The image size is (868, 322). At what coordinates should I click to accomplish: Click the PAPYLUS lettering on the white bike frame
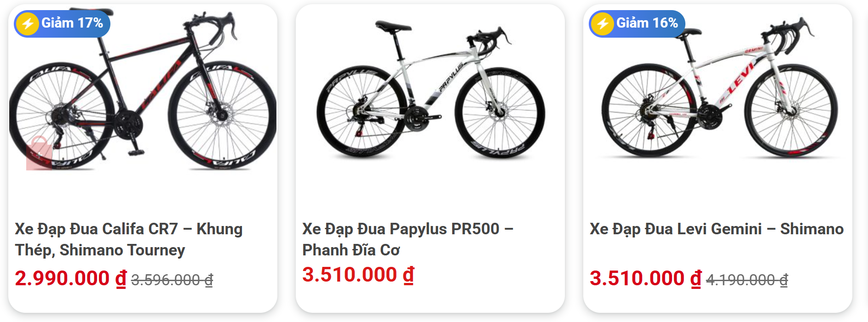click(x=450, y=77)
